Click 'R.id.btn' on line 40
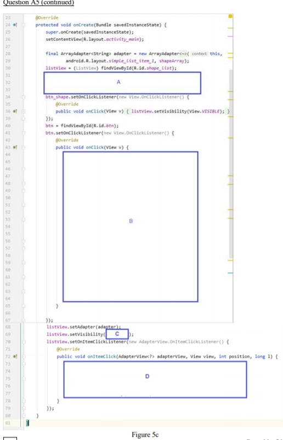This screenshot has width=283, height=440. click(104, 126)
